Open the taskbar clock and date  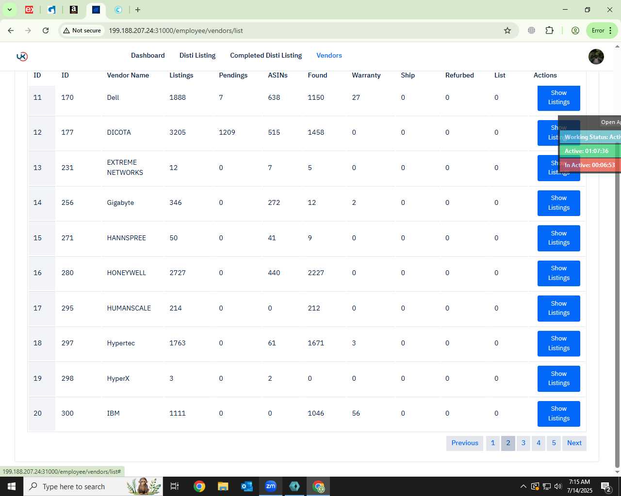pyautogui.click(x=580, y=486)
